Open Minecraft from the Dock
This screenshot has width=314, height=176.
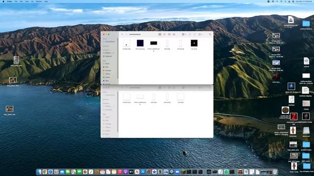(x=183, y=172)
